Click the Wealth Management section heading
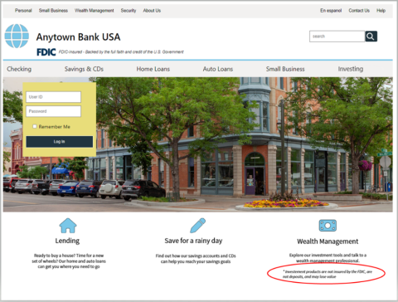The image size is (398, 302). [328, 241]
